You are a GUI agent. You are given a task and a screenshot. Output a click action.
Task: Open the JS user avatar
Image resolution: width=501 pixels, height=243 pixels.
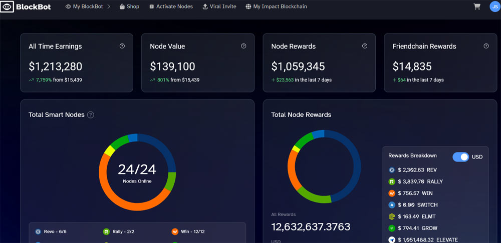point(494,6)
